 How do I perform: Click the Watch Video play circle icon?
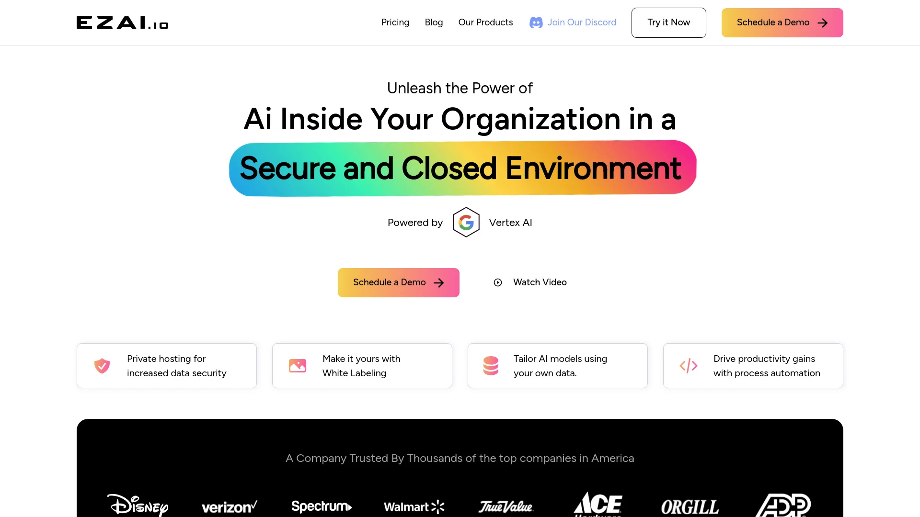click(497, 282)
